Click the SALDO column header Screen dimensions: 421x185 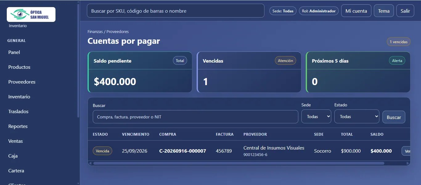377,134
